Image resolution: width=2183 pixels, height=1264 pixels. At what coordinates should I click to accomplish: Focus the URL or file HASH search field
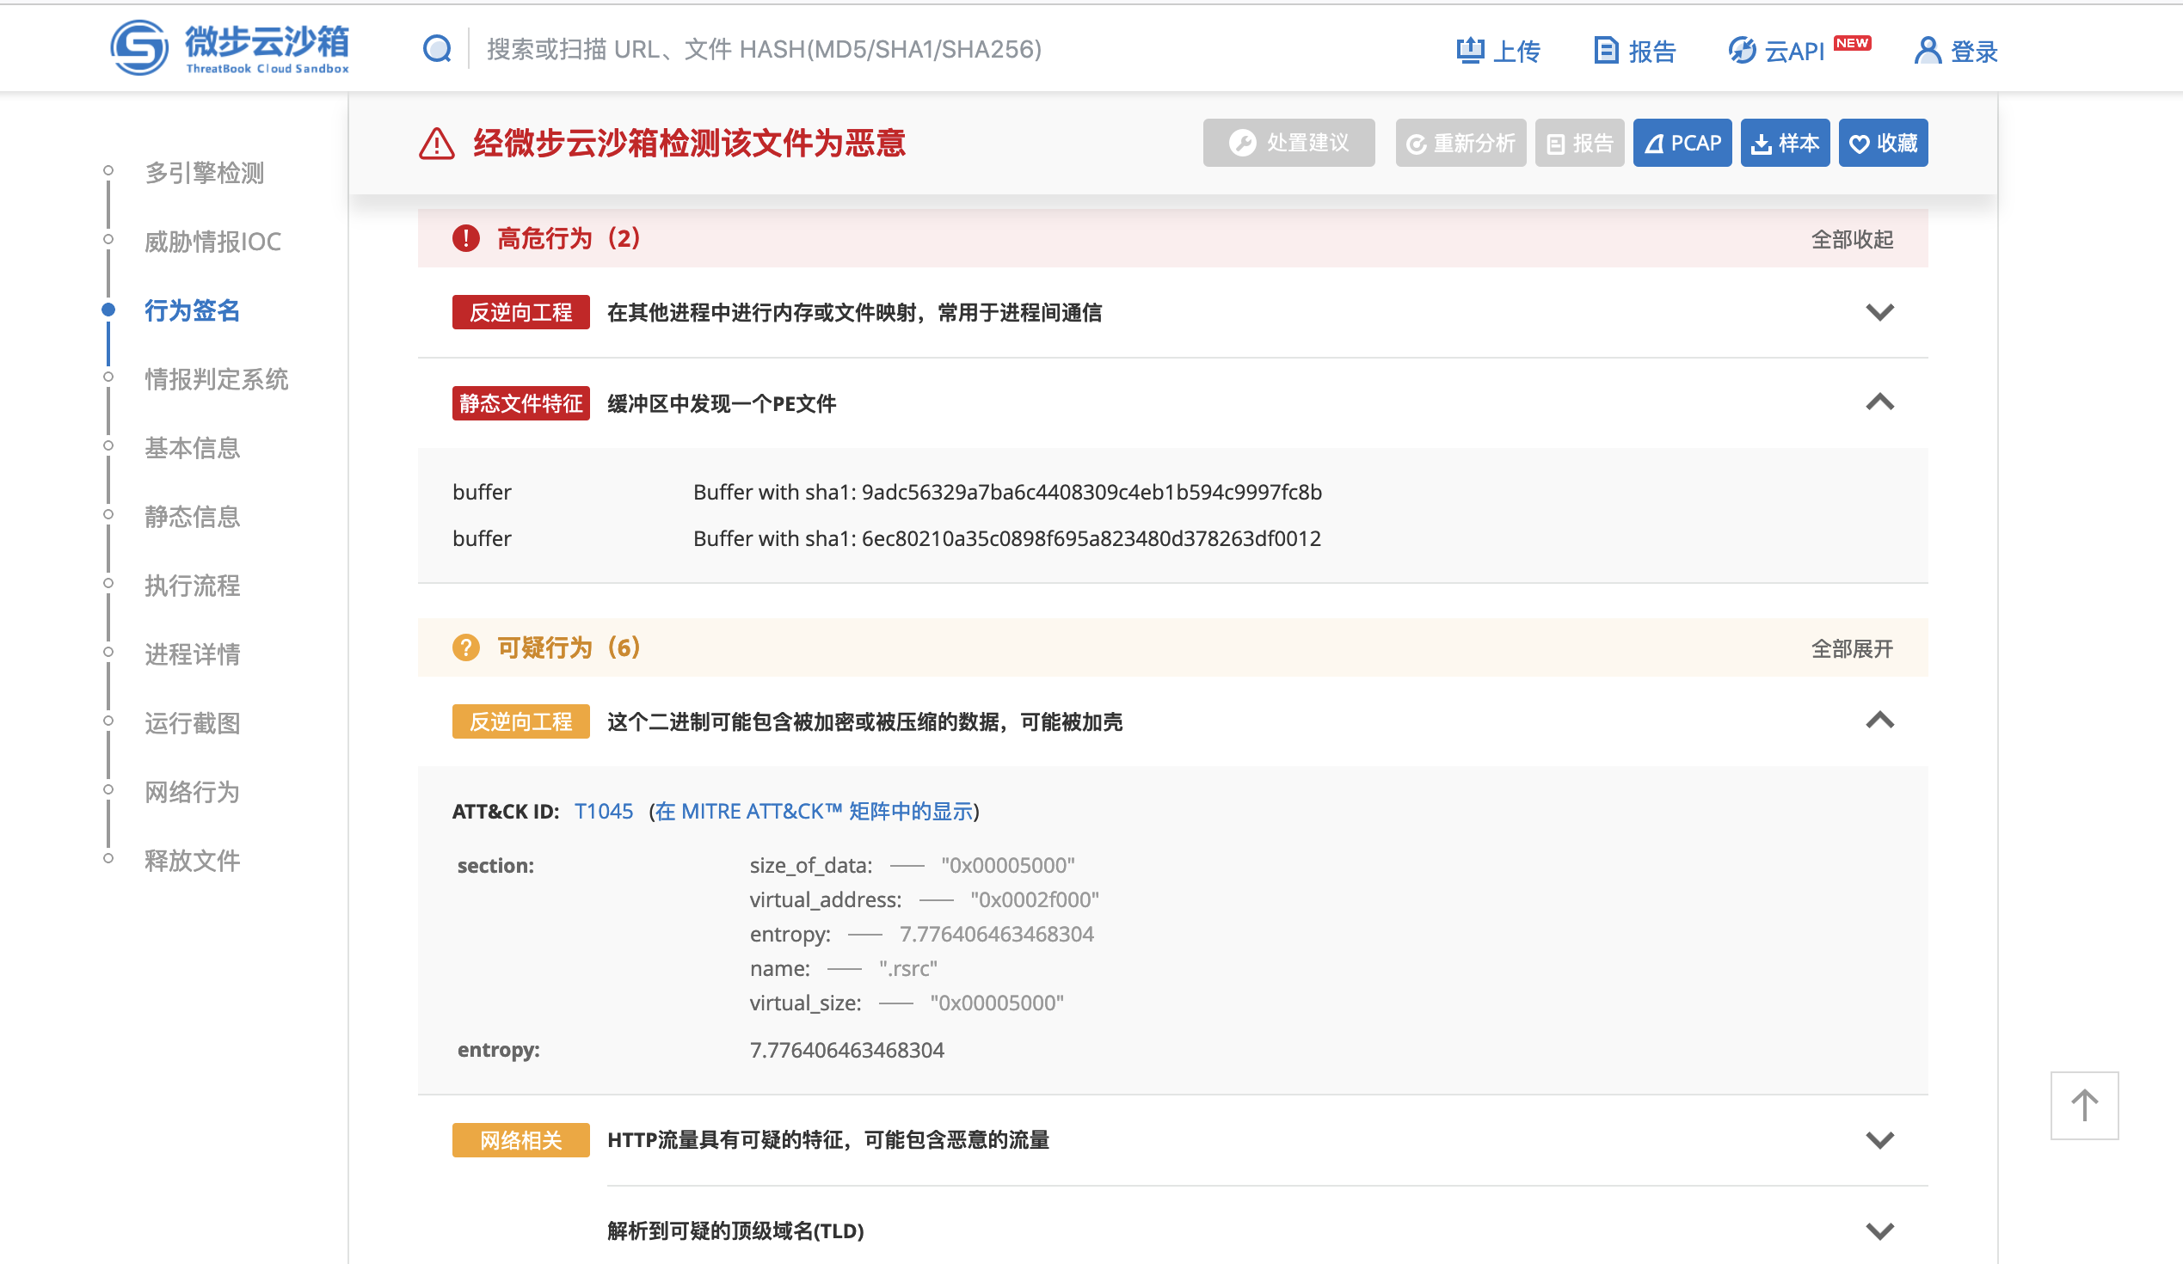point(762,49)
